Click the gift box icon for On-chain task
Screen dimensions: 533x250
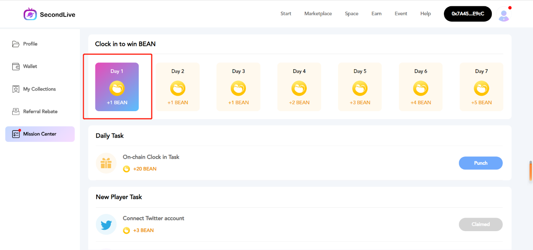tap(106, 163)
